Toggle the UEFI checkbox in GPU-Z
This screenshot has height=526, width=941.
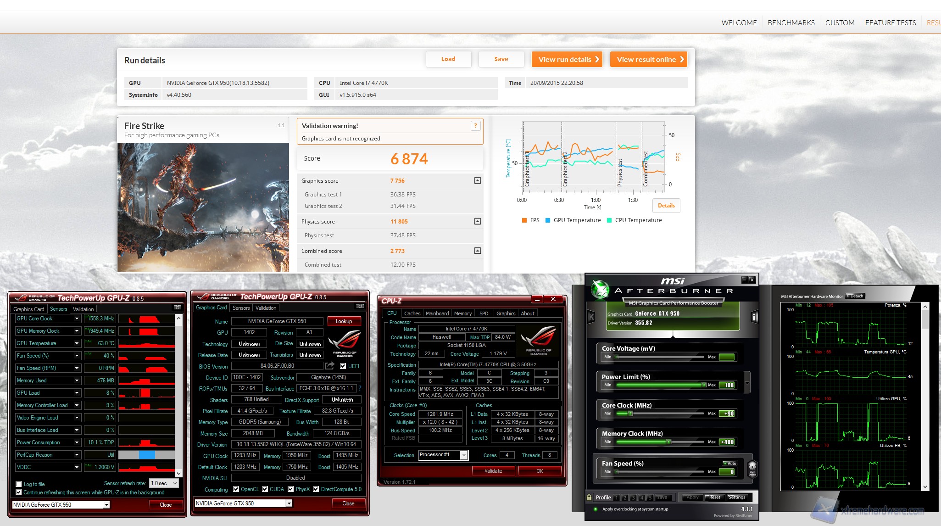[x=343, y=366]
